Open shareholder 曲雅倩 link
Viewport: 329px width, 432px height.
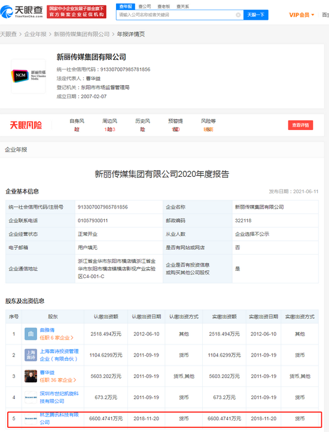coord(47,330)
